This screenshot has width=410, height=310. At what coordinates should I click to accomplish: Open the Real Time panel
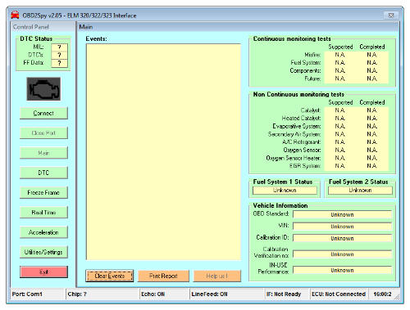click(x=43, y=213)
